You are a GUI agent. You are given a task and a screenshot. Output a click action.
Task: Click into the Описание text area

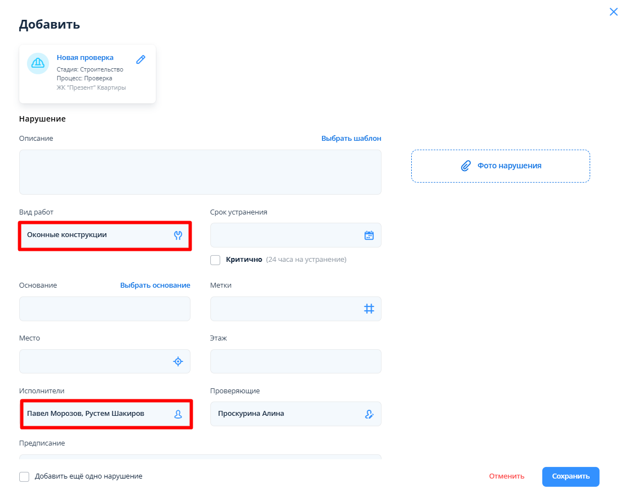(200, 172)
